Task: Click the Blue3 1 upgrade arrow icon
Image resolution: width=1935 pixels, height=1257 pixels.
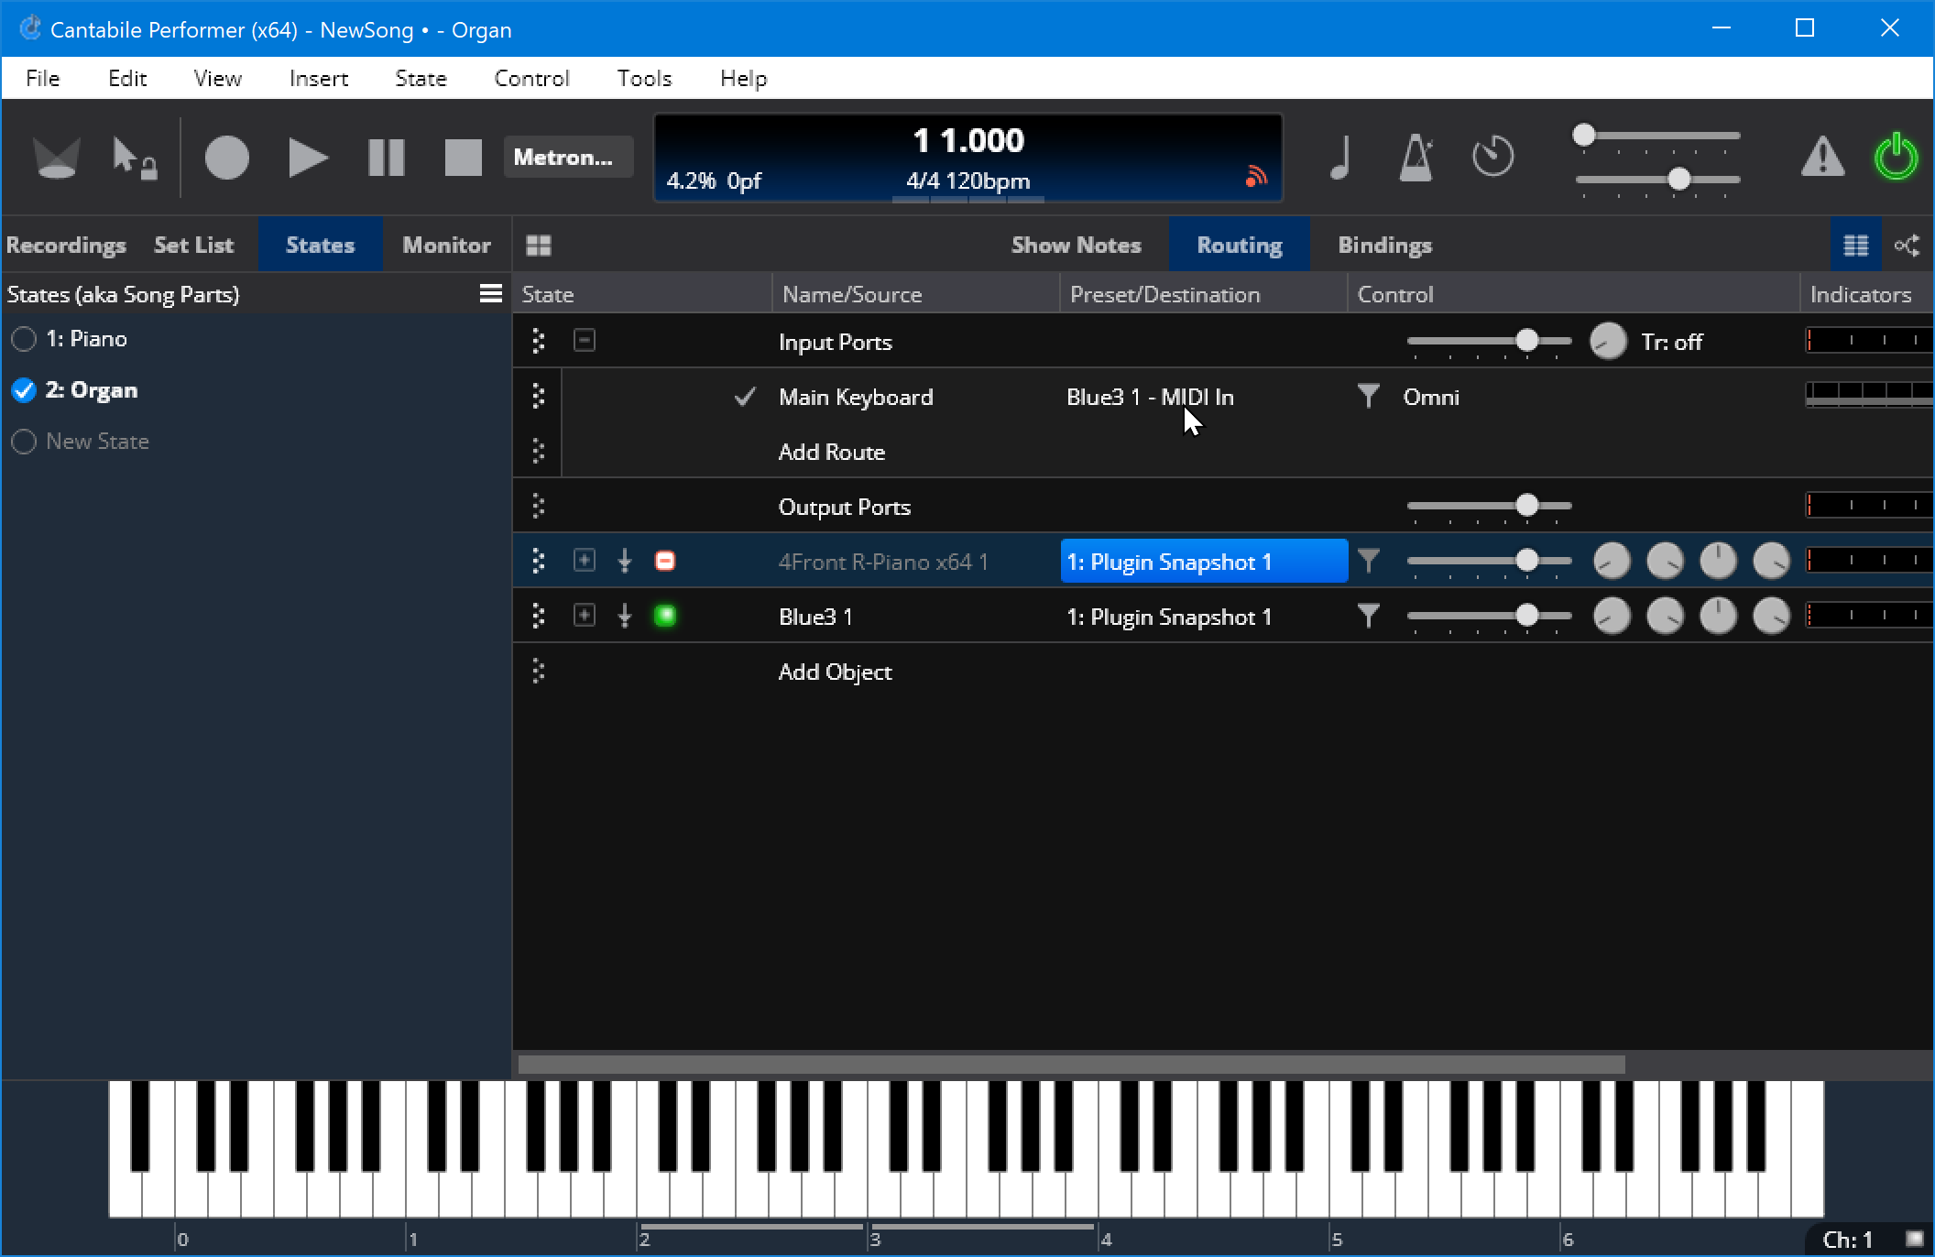Action: tap(625, 616)
